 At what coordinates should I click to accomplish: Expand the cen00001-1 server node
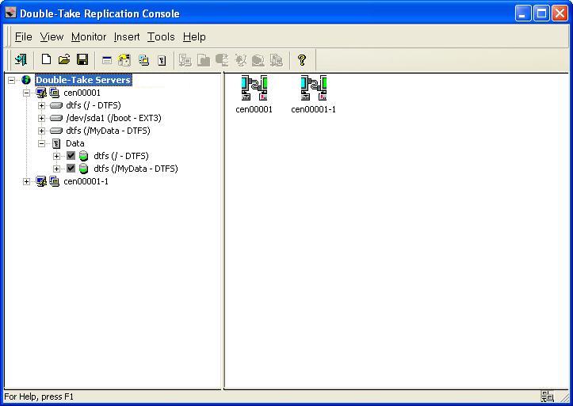[x=26, y=181]
